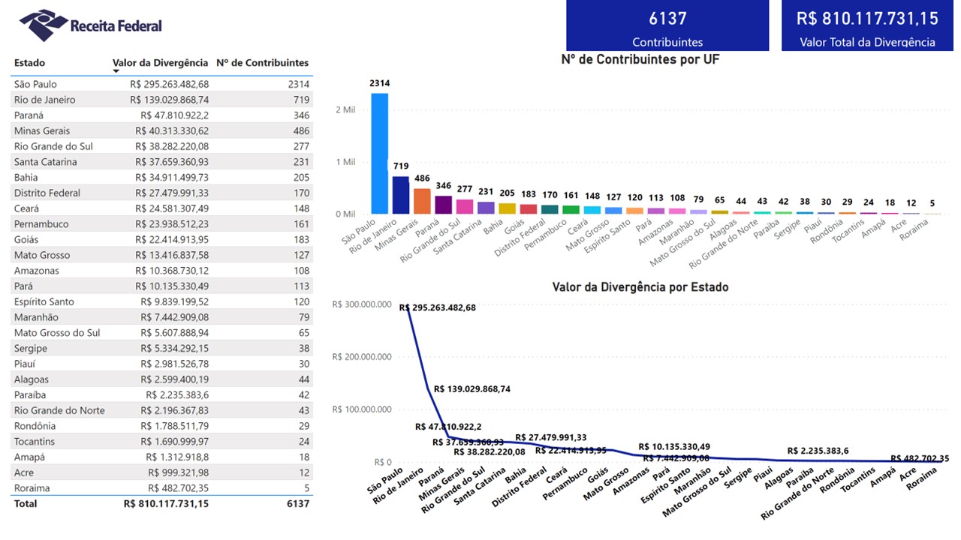Select the Paraná table row

coord(162,115)
